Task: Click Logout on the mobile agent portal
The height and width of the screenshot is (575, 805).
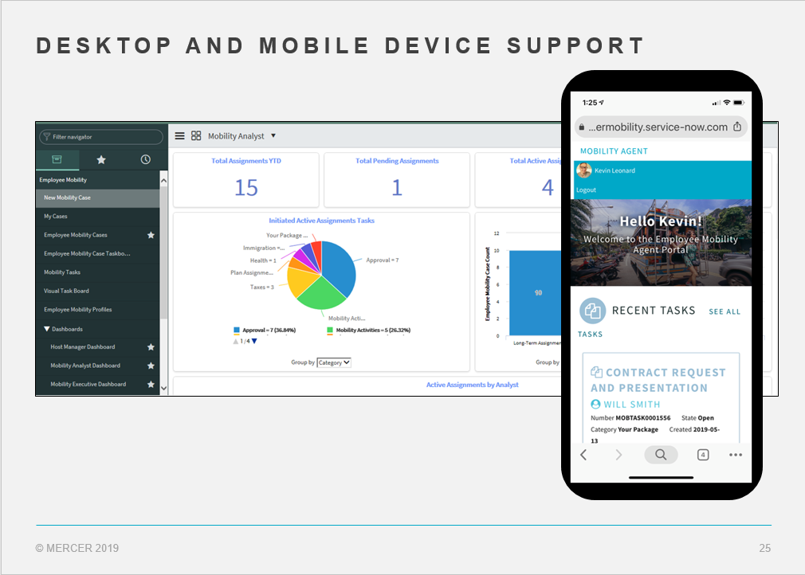Action: pos(587,190)
